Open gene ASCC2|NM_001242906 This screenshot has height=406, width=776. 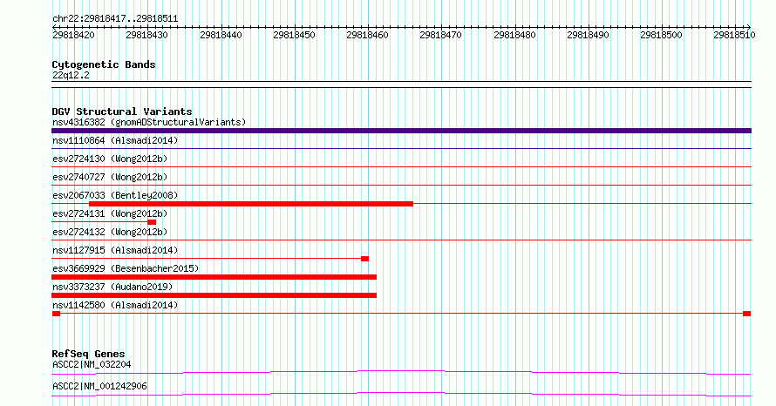pos(99,386)
